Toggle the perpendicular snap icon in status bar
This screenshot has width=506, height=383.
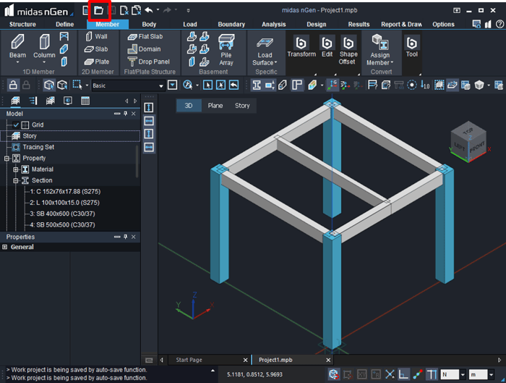click(x=403, y=374)
